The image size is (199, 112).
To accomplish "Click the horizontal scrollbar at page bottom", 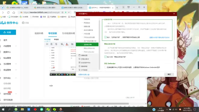I will point(64,104).
